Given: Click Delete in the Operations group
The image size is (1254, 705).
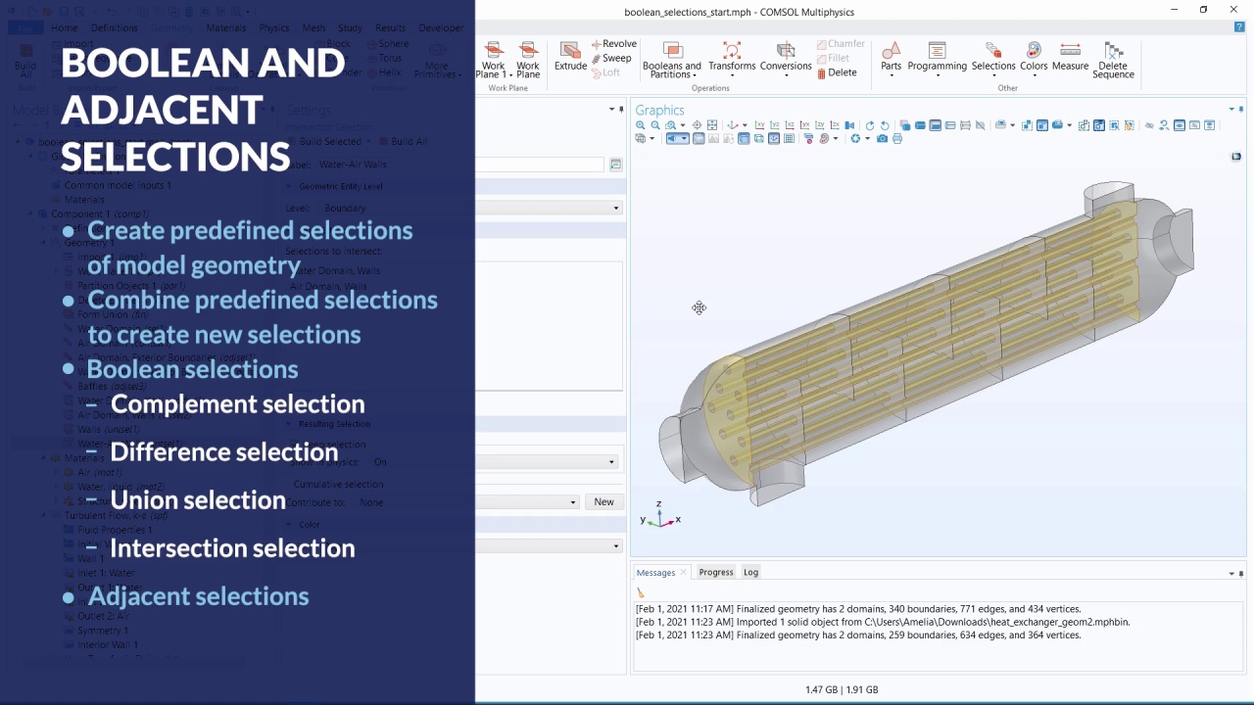Looking at the screenshot, I should [837, 72].
